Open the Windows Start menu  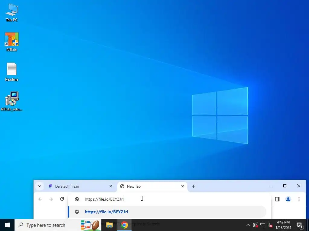(7, 225)
